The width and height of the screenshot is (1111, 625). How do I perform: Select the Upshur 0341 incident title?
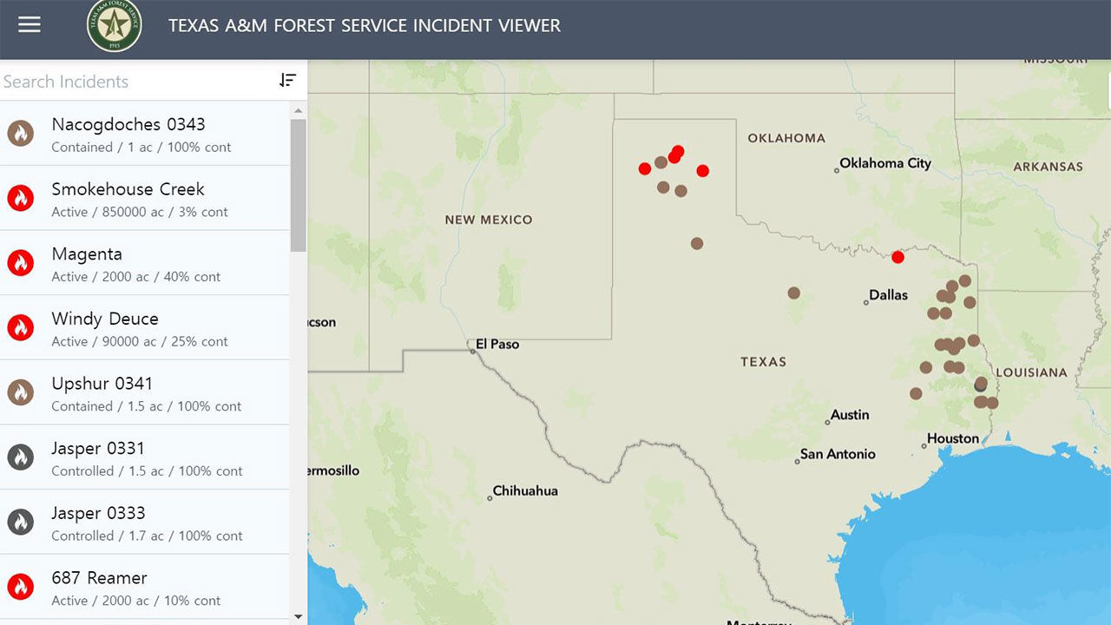click(102, 384)
